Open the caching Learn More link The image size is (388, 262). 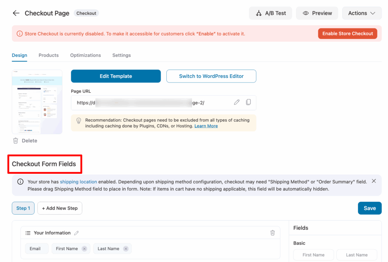coord(206,126)
